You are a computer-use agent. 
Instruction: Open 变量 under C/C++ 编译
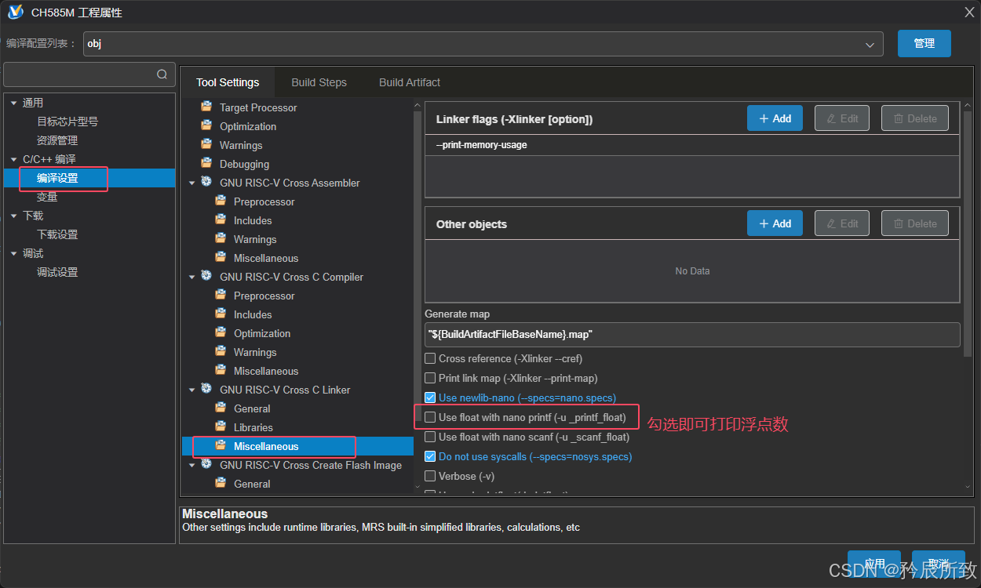click(x=47, y=197)
